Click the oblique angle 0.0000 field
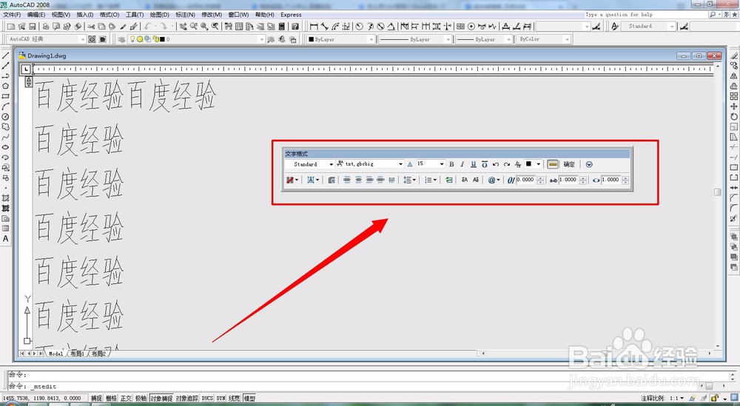The height and width of the screenshot is (406, 740). tap(525, 180)
